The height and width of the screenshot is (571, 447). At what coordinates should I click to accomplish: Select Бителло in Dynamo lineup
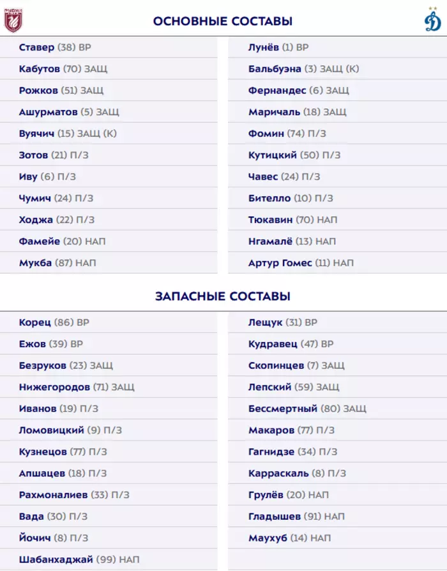[269, 198]
